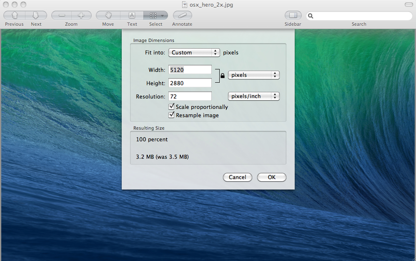Open the Annotate pencil tool

[x=182, y=15]
